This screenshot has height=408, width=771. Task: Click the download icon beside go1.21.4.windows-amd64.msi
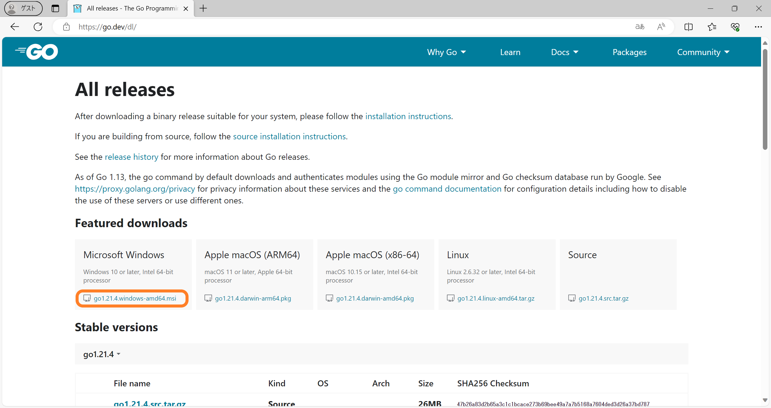[87, 298]
